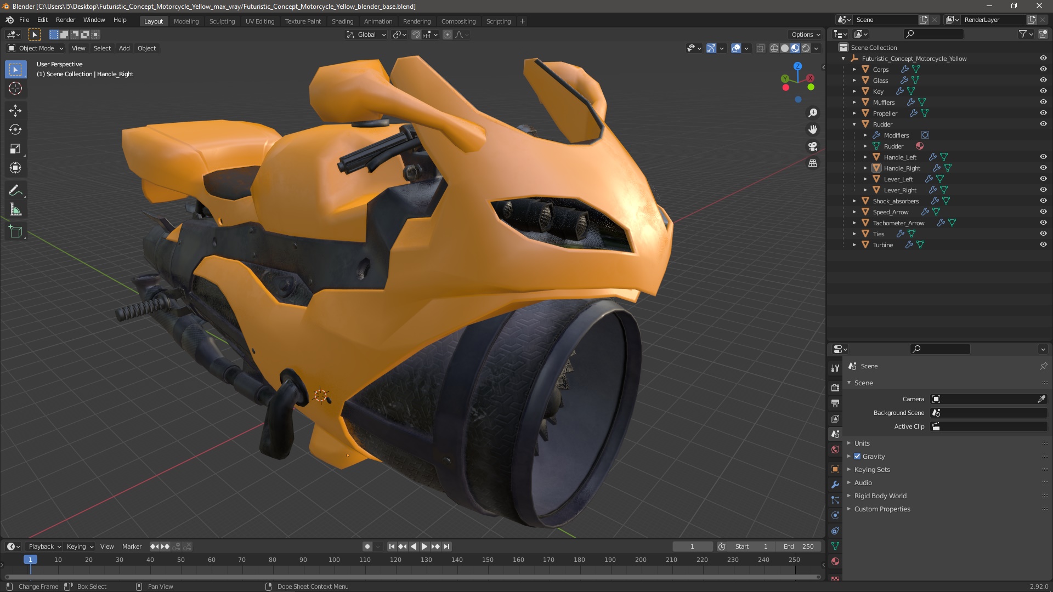
Task: Open Object Data properties tab icon
Action: coord(835,546)
